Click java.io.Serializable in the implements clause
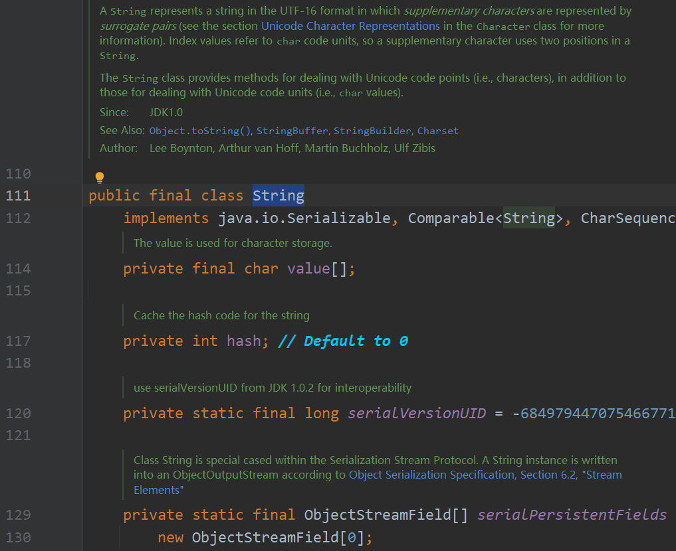Viewport: 676px width, 551px height. click(304, 218)
